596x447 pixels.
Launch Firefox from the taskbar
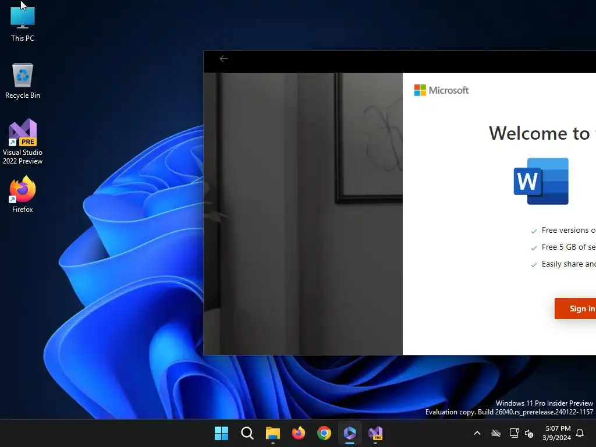(x=299, y=433)
